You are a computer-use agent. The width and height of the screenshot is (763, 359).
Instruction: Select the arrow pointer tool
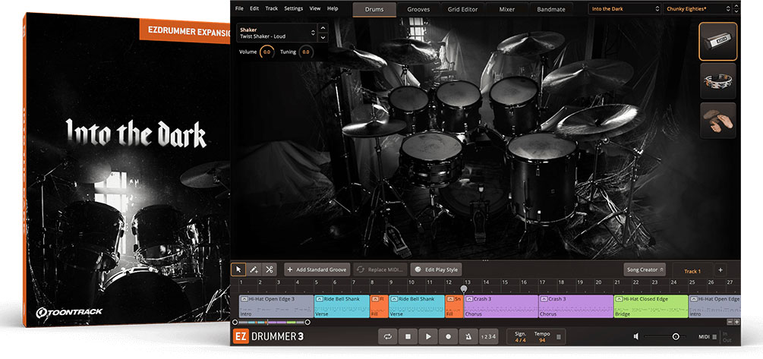(238, 269)
